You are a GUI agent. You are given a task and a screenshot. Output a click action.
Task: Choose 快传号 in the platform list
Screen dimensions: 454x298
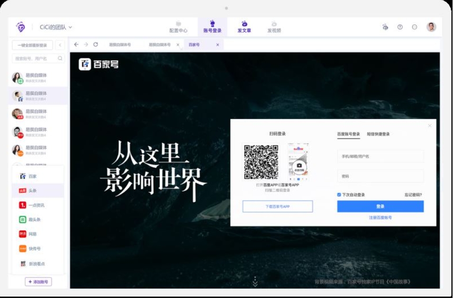coord(38,249)
